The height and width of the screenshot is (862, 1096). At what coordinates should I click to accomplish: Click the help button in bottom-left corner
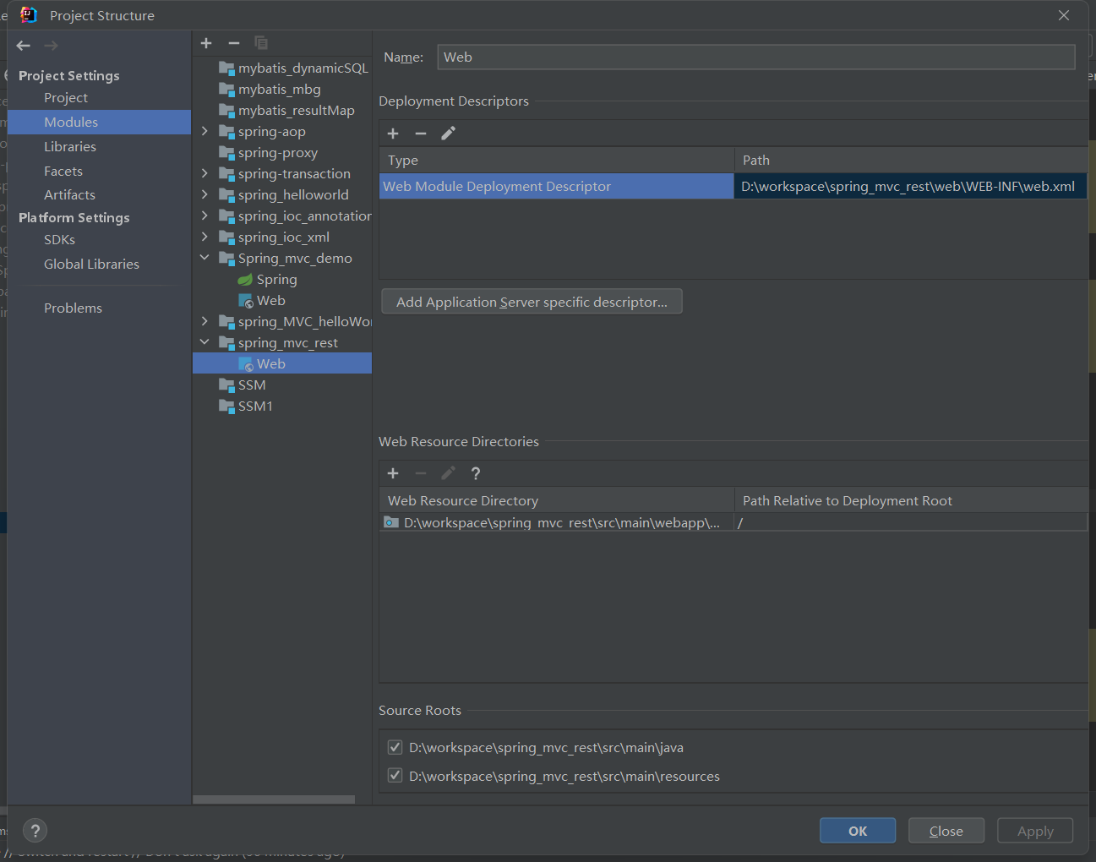[x=35, y=831]
